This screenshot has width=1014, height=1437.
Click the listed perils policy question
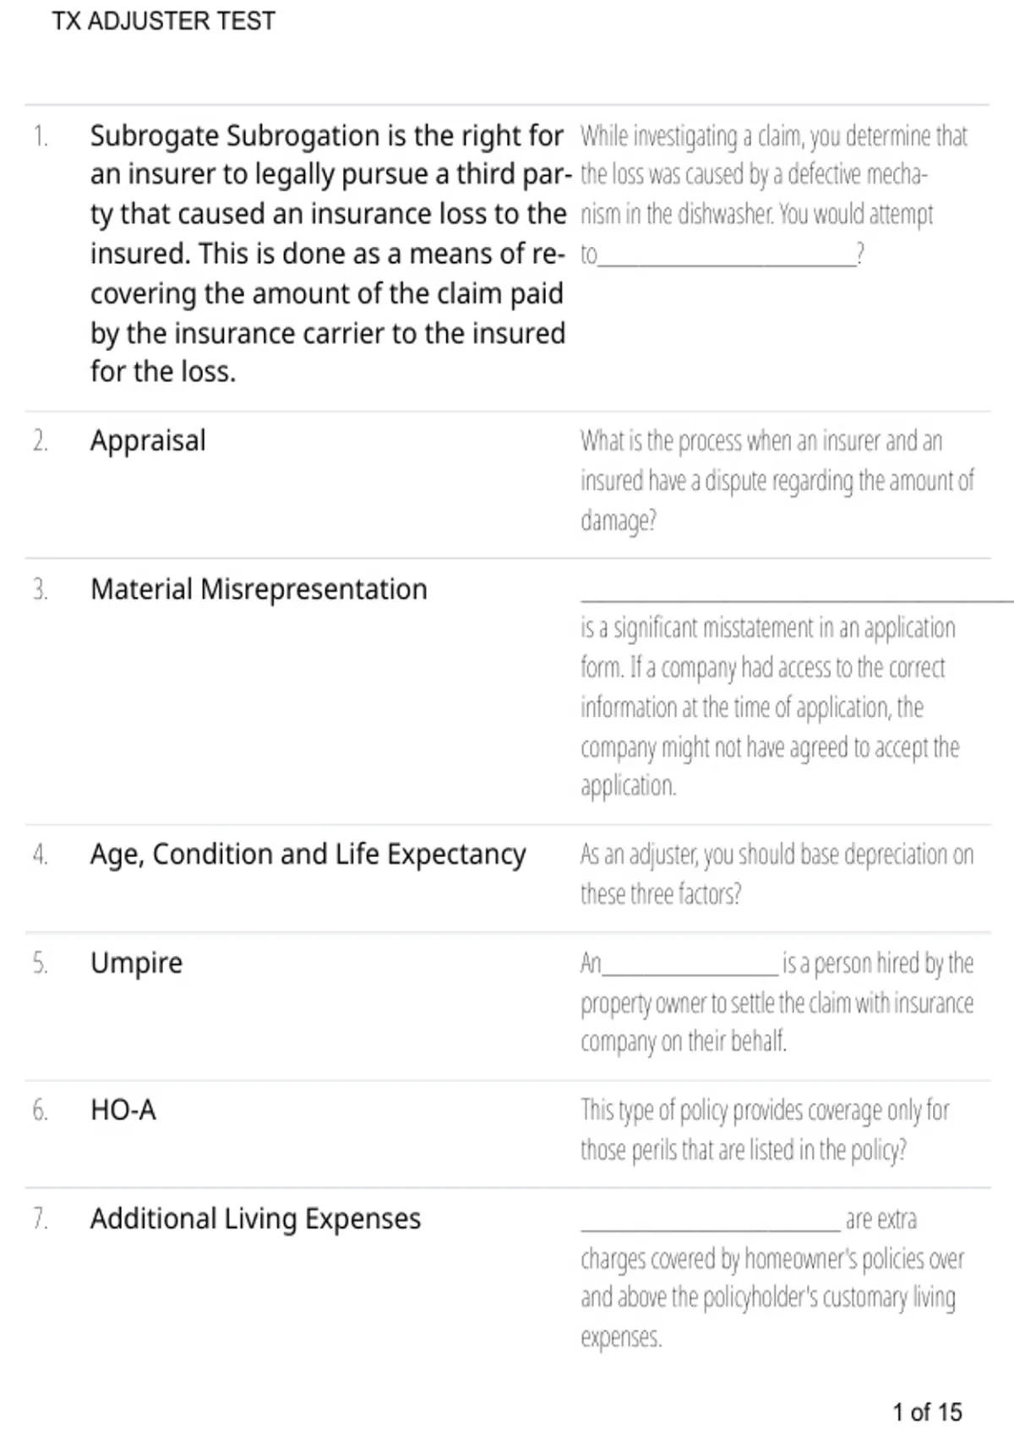(x=765, y=1129)
